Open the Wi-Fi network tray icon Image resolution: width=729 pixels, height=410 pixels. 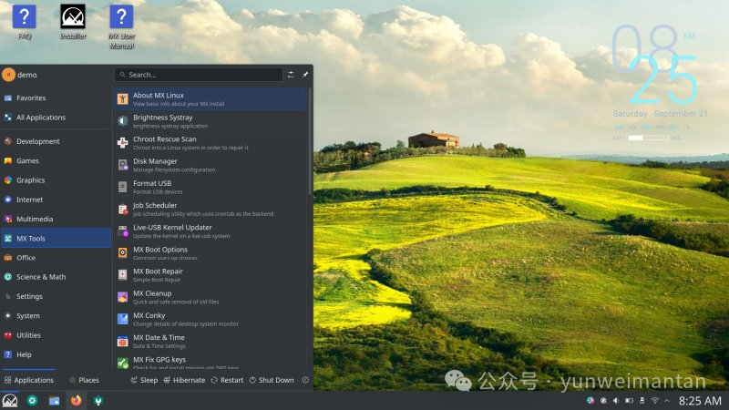(x=655, y=401)
